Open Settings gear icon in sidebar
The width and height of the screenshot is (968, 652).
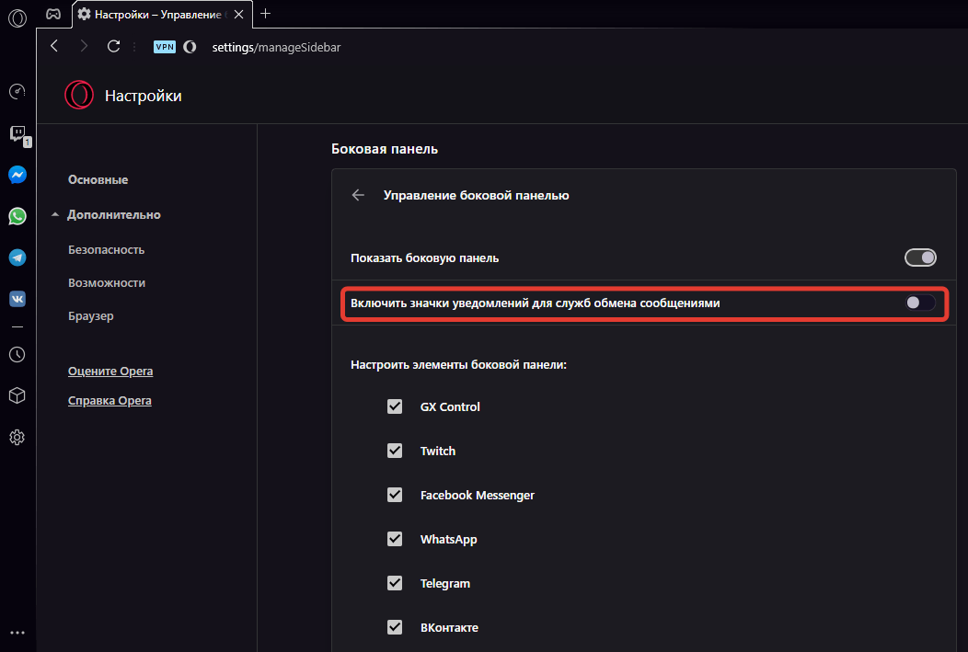click(x=17, y=438)
